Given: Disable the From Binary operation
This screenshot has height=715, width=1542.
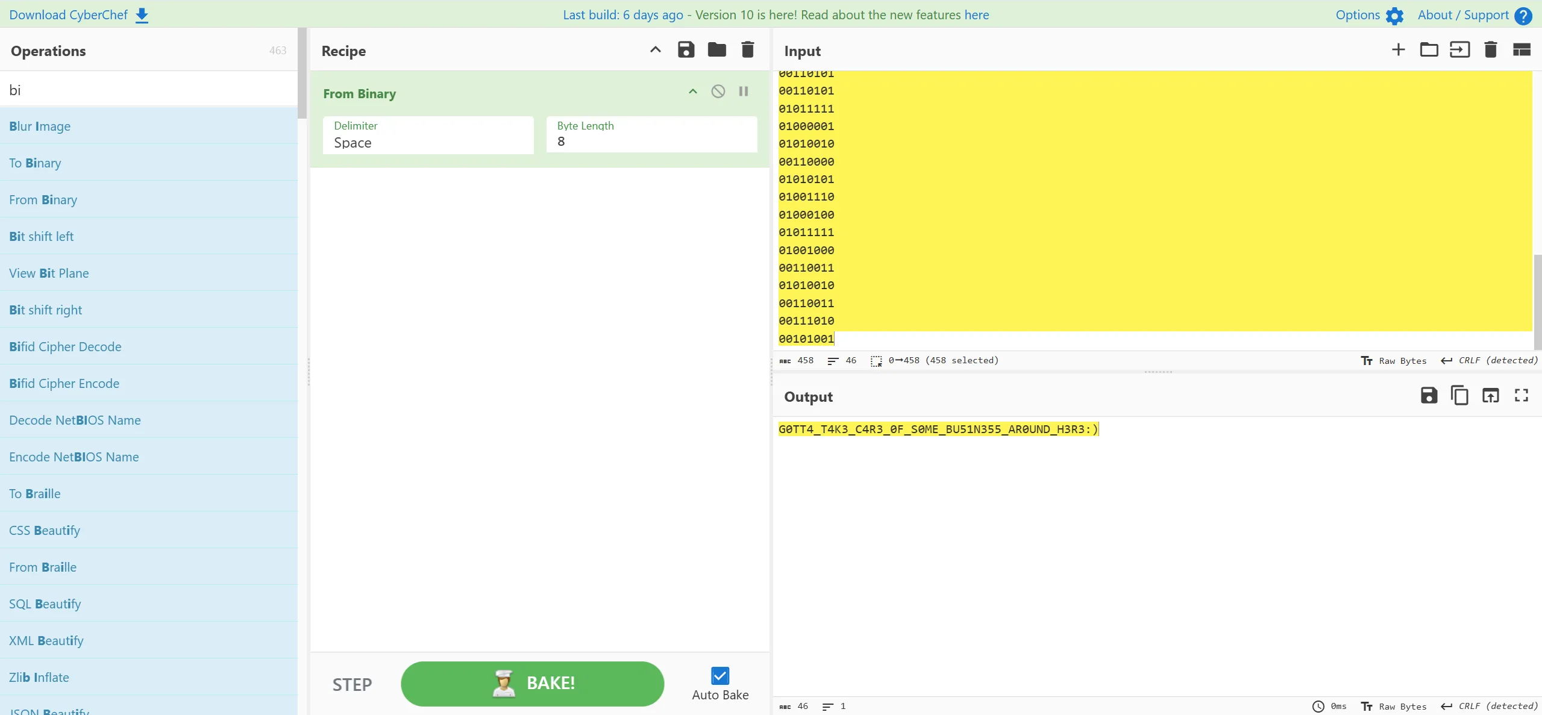Looking at the screenshot, I should pos(718,92).
